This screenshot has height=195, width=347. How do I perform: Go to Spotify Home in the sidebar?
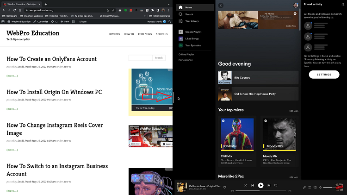tap(195, 7)
